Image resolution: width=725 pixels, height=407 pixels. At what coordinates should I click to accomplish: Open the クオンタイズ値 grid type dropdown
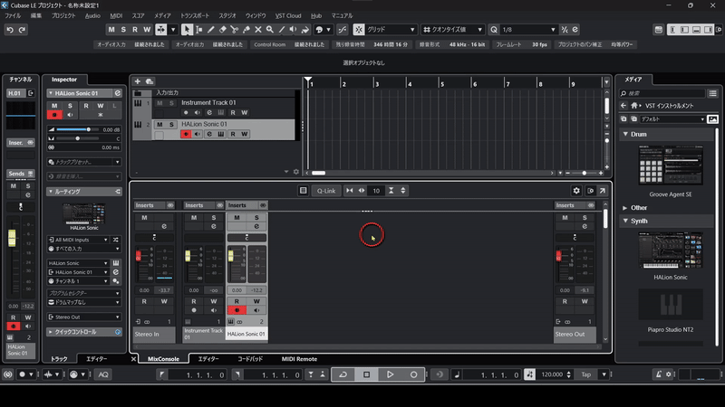click(452, 30)
